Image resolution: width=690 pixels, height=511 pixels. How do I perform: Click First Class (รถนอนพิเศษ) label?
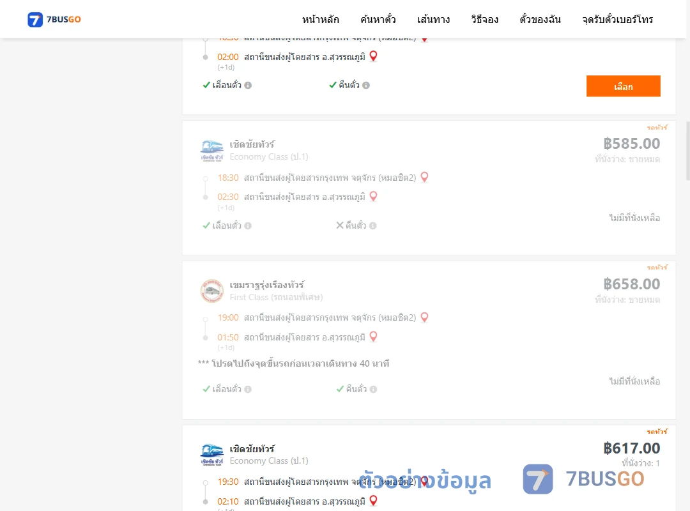[x=277, y=297]
